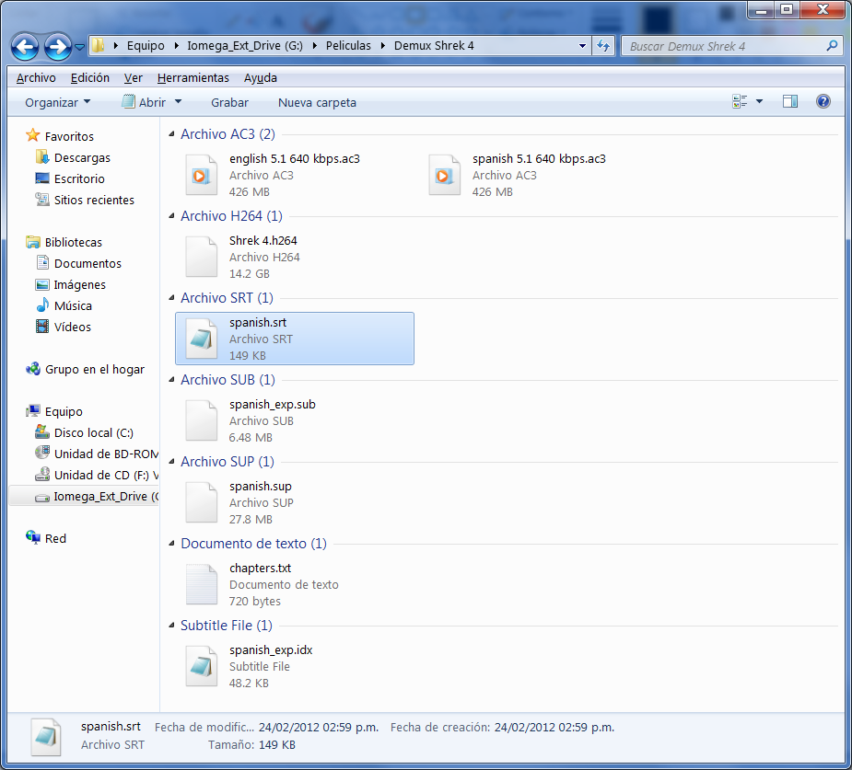This screenshot has height=770, width=852.
Task: Click the Grabar toolbar button
Action: (230, 102)
